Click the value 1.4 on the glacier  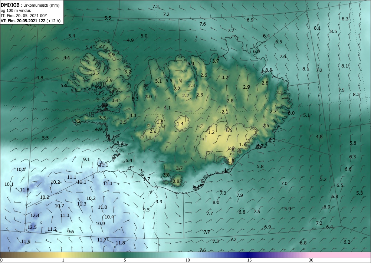click(x=180, y=124)
